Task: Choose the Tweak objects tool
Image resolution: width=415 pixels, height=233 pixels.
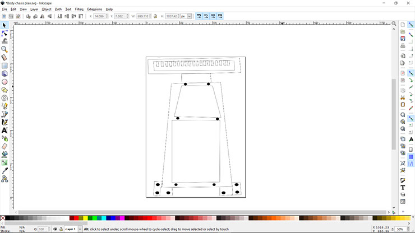Action: coord(4,41)
